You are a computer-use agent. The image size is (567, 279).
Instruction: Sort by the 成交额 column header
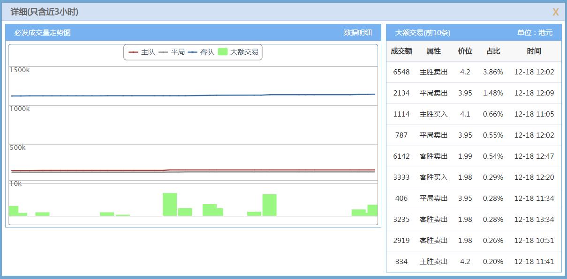[401, 51]
